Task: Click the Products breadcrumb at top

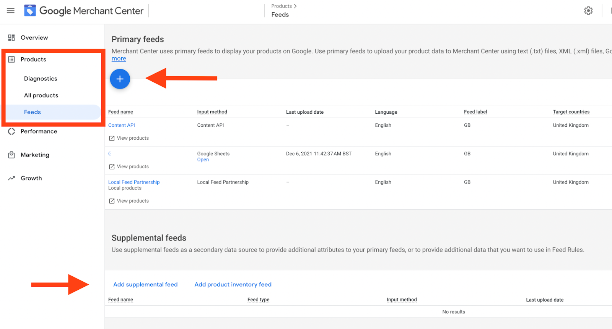Action: (282, 6)
